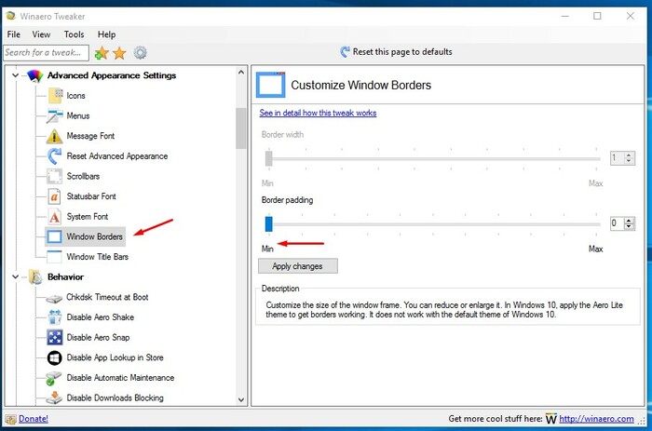Viewport: 652px width, 431px height.
Task: Click the Behavior folder icon
Action: click(35, 277)
